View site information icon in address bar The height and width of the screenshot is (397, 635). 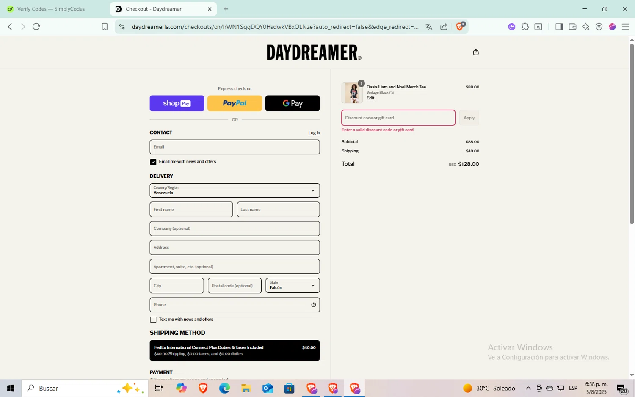click(x=122, y=27)
